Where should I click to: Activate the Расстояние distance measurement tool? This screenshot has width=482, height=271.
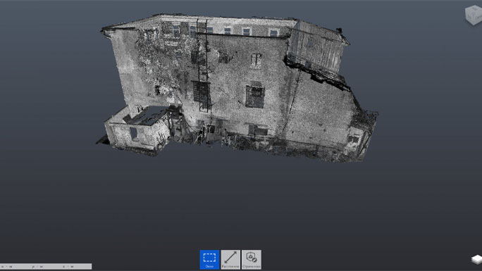pyautogui.click(x=230, y=259)
